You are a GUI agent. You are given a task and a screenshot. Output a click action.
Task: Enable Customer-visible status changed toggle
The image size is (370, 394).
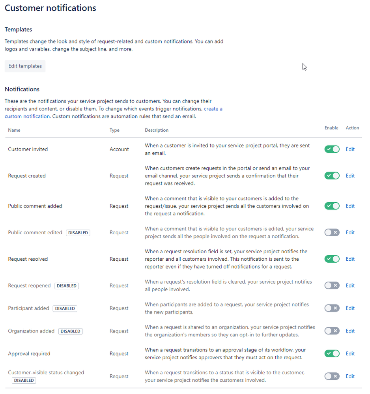point(332,376)
